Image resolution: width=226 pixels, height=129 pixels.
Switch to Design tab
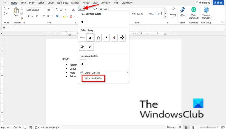(x=41, y=3)
